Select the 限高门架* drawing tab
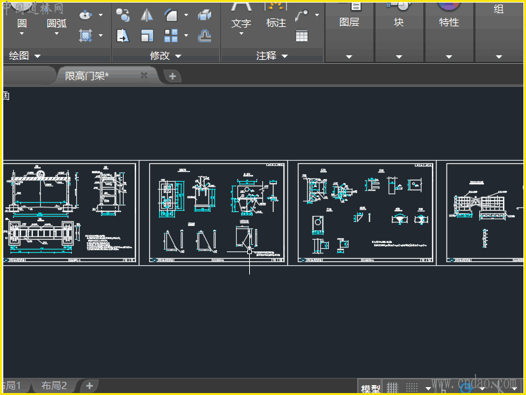The width and height of the screenshot is (526, 395). [x=87, y=76]
